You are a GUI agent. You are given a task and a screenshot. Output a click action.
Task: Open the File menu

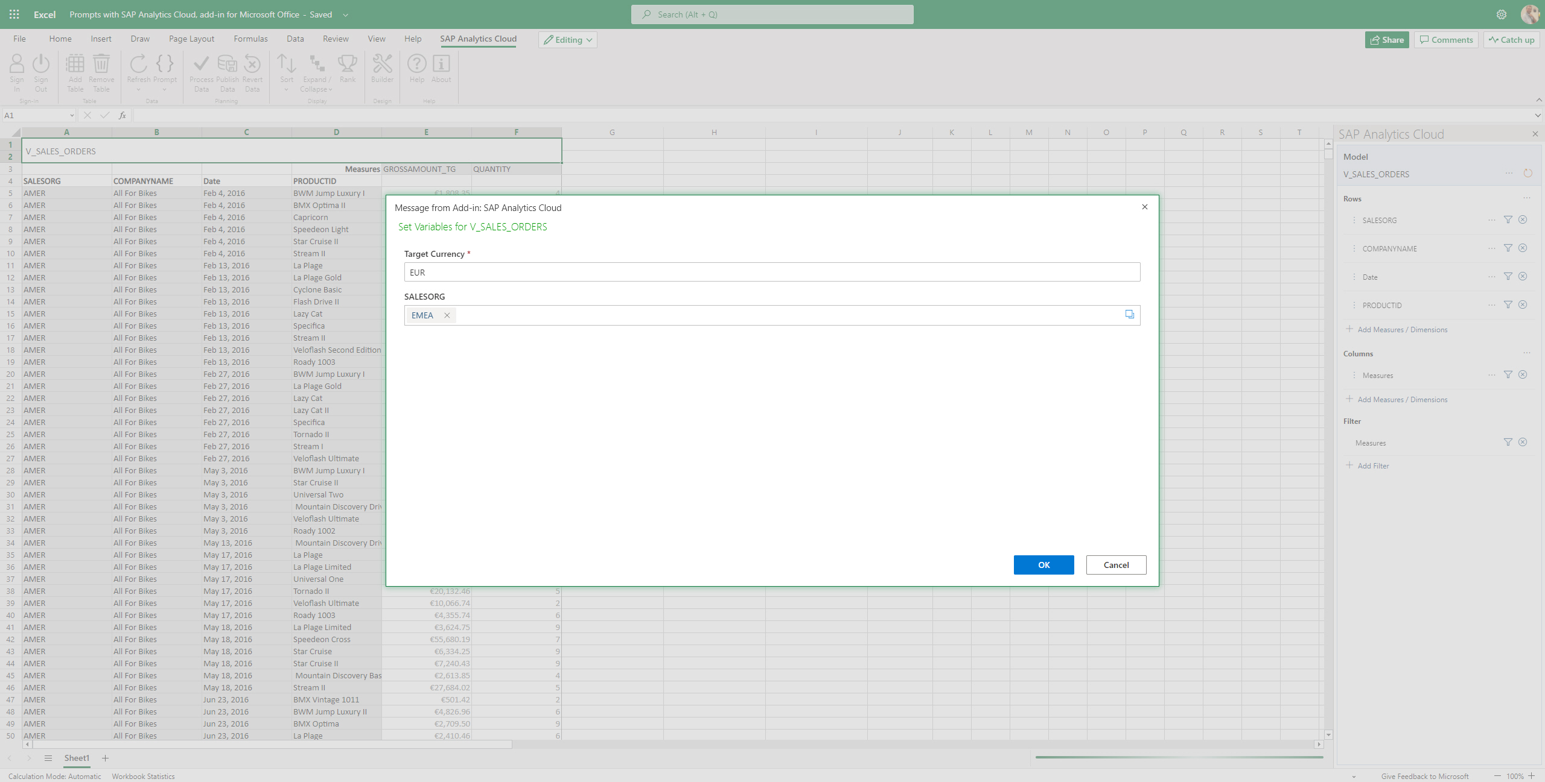pyautogui.click(x=19, y=39)
